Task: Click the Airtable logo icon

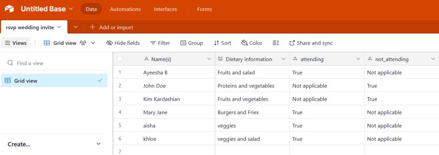Action: (x=9, y=9)
